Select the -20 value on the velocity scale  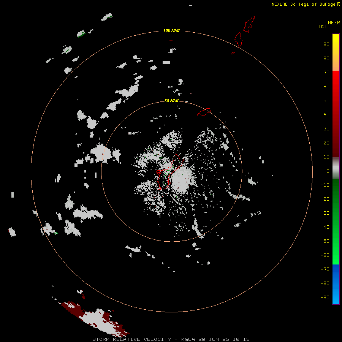325,199
